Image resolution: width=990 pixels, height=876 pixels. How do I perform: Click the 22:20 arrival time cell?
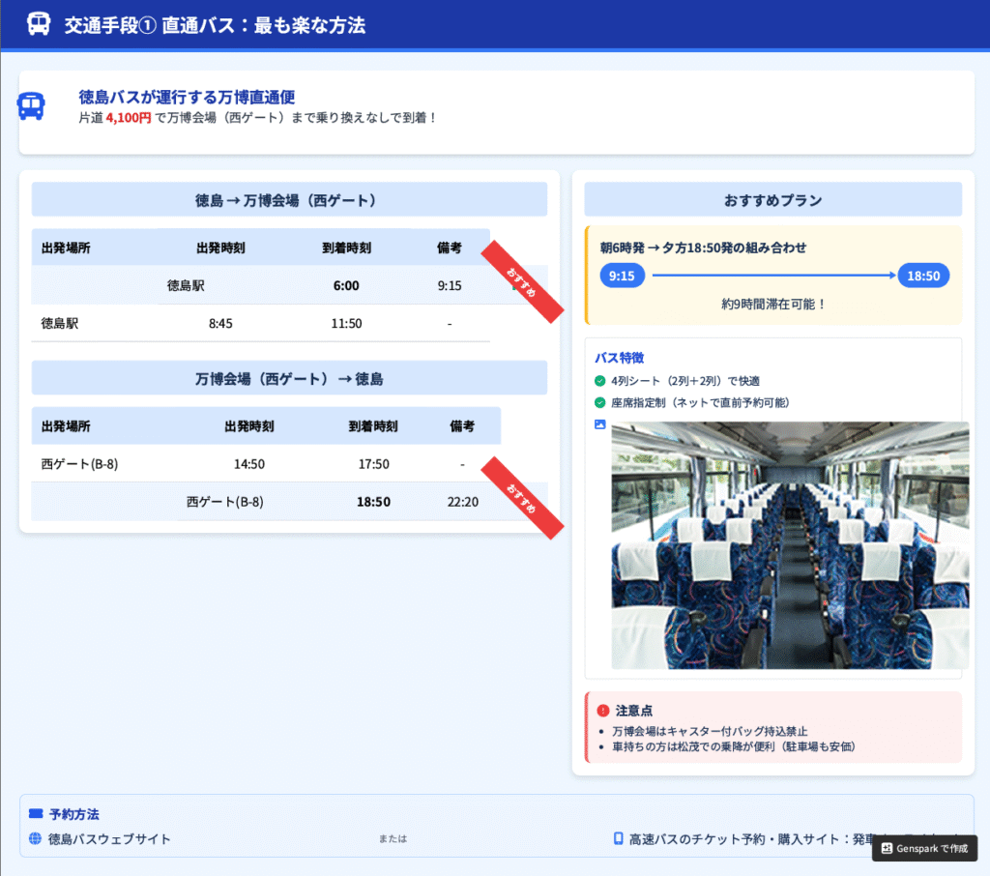click(x=463, y=502)
